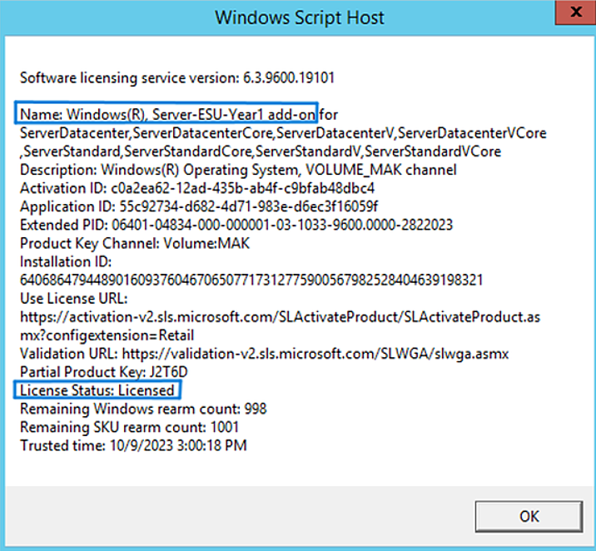The image size is (596, 551).
Task: Click the 'ServerDatacenter,ServerDatacenterCore' line
Action: (x=283, y=133)
